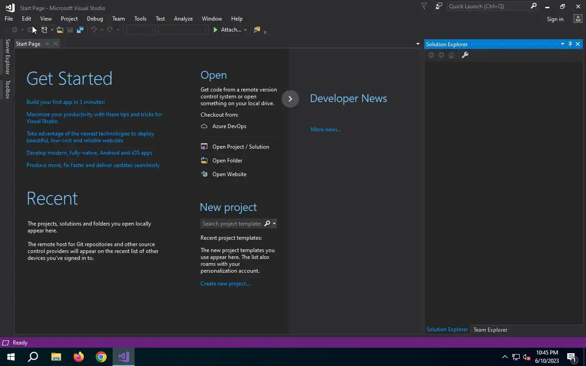Image resolution: width=586 pixels, height=366 pixels.
Task: Click the Solution Explorer Back arrow icon
Action: coord(431,55)
